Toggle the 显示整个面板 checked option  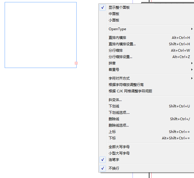(147, 8)
